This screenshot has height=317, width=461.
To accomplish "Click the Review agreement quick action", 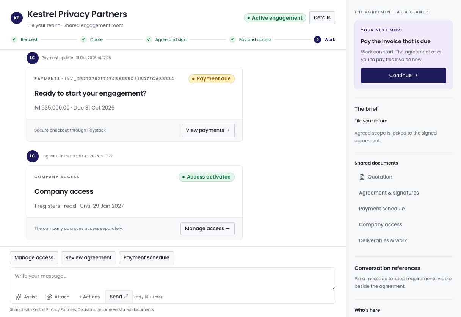I will 88,258.
